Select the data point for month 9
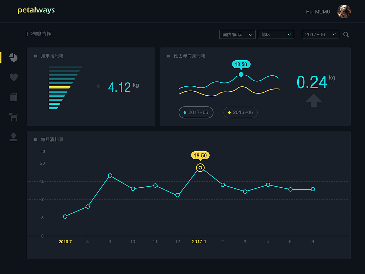 tap(110, 176)
